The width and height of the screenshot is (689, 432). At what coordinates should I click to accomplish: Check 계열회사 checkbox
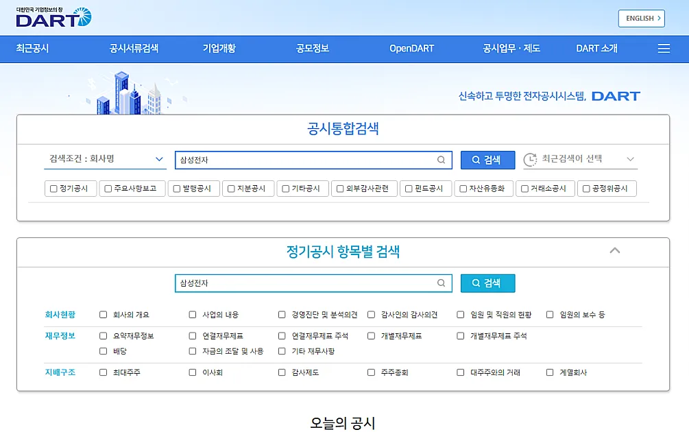[550, 372]
